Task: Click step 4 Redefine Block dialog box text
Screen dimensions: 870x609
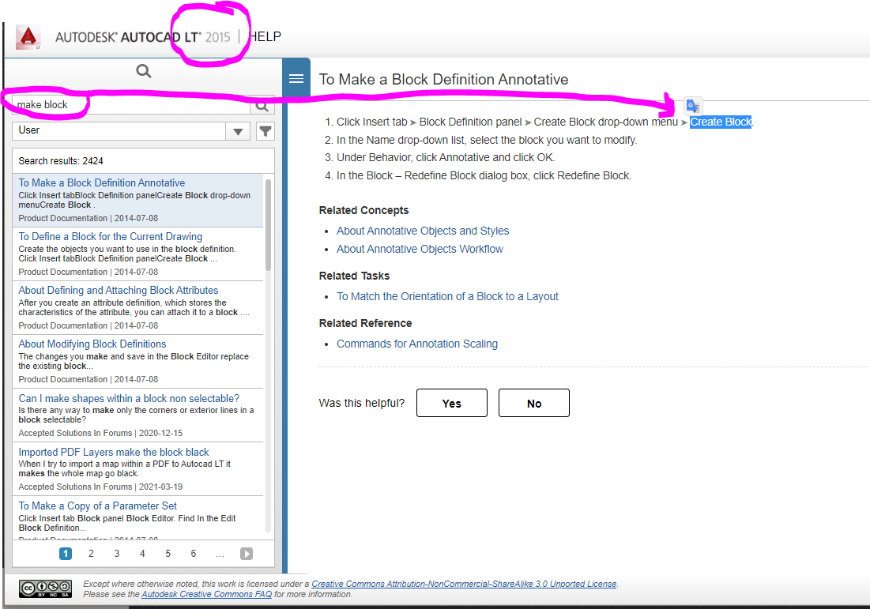Action: pyautogui.click(x=484, y=176)
